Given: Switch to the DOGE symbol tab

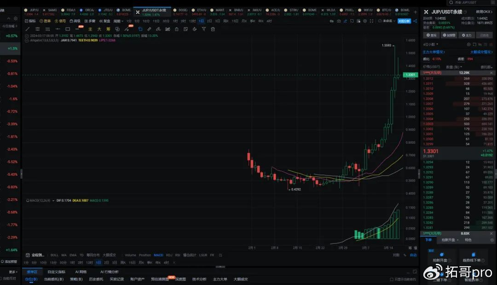Looking at the screenshot, I should [181, 12].
